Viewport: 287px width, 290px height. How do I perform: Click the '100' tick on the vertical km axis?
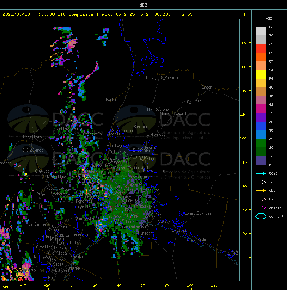click(x=243, y=138)
